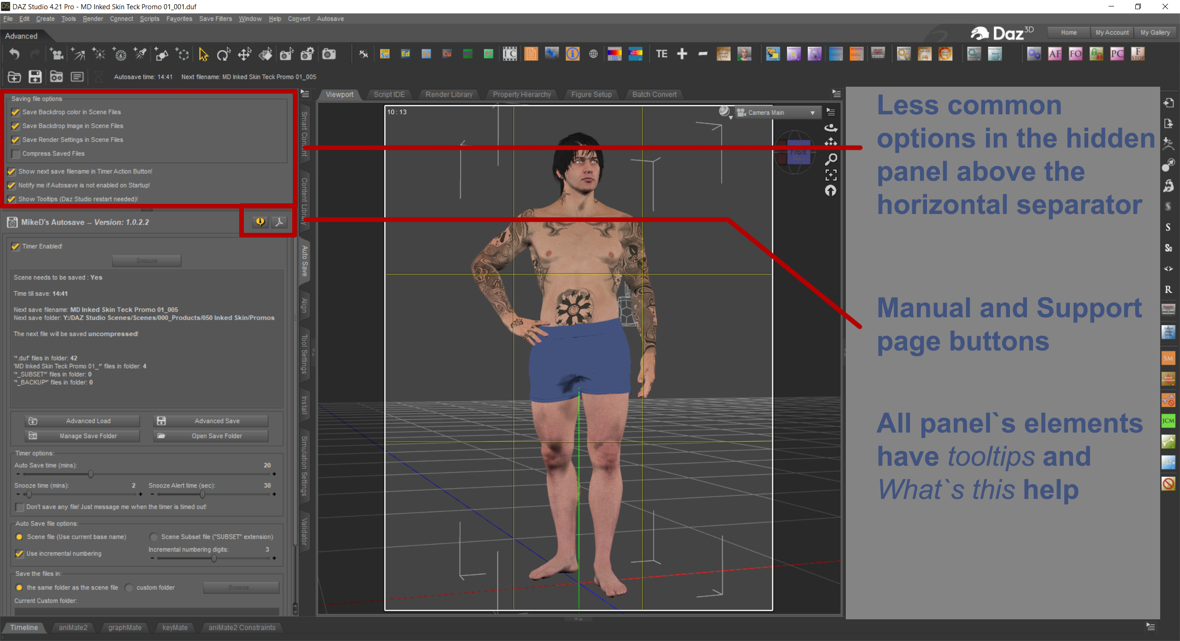Screen dimensions: 1180x641
Task: Toggle Notify me if Autosave not enabled
Action: point(12,185)
